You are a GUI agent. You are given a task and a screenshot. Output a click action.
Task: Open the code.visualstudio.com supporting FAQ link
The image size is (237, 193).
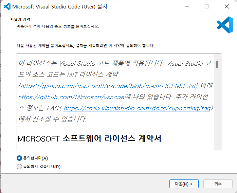137,108
